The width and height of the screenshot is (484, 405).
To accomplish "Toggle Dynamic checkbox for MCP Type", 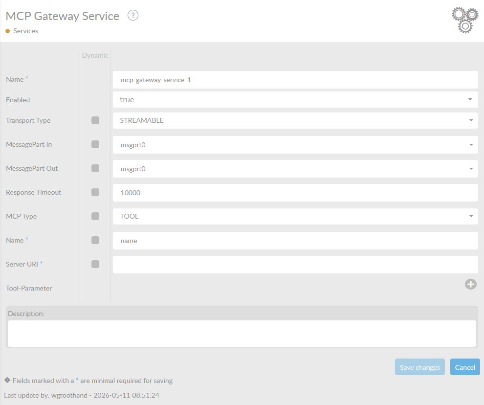I will pos(95,216).
